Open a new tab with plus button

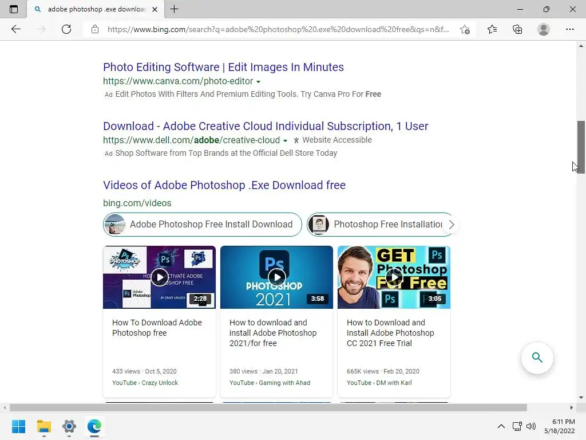pos(174,9)
